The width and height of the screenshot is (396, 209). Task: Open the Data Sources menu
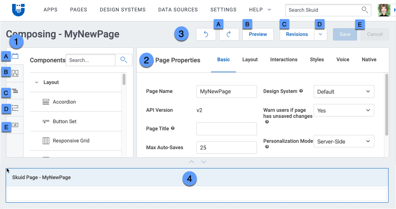[178, 10]
